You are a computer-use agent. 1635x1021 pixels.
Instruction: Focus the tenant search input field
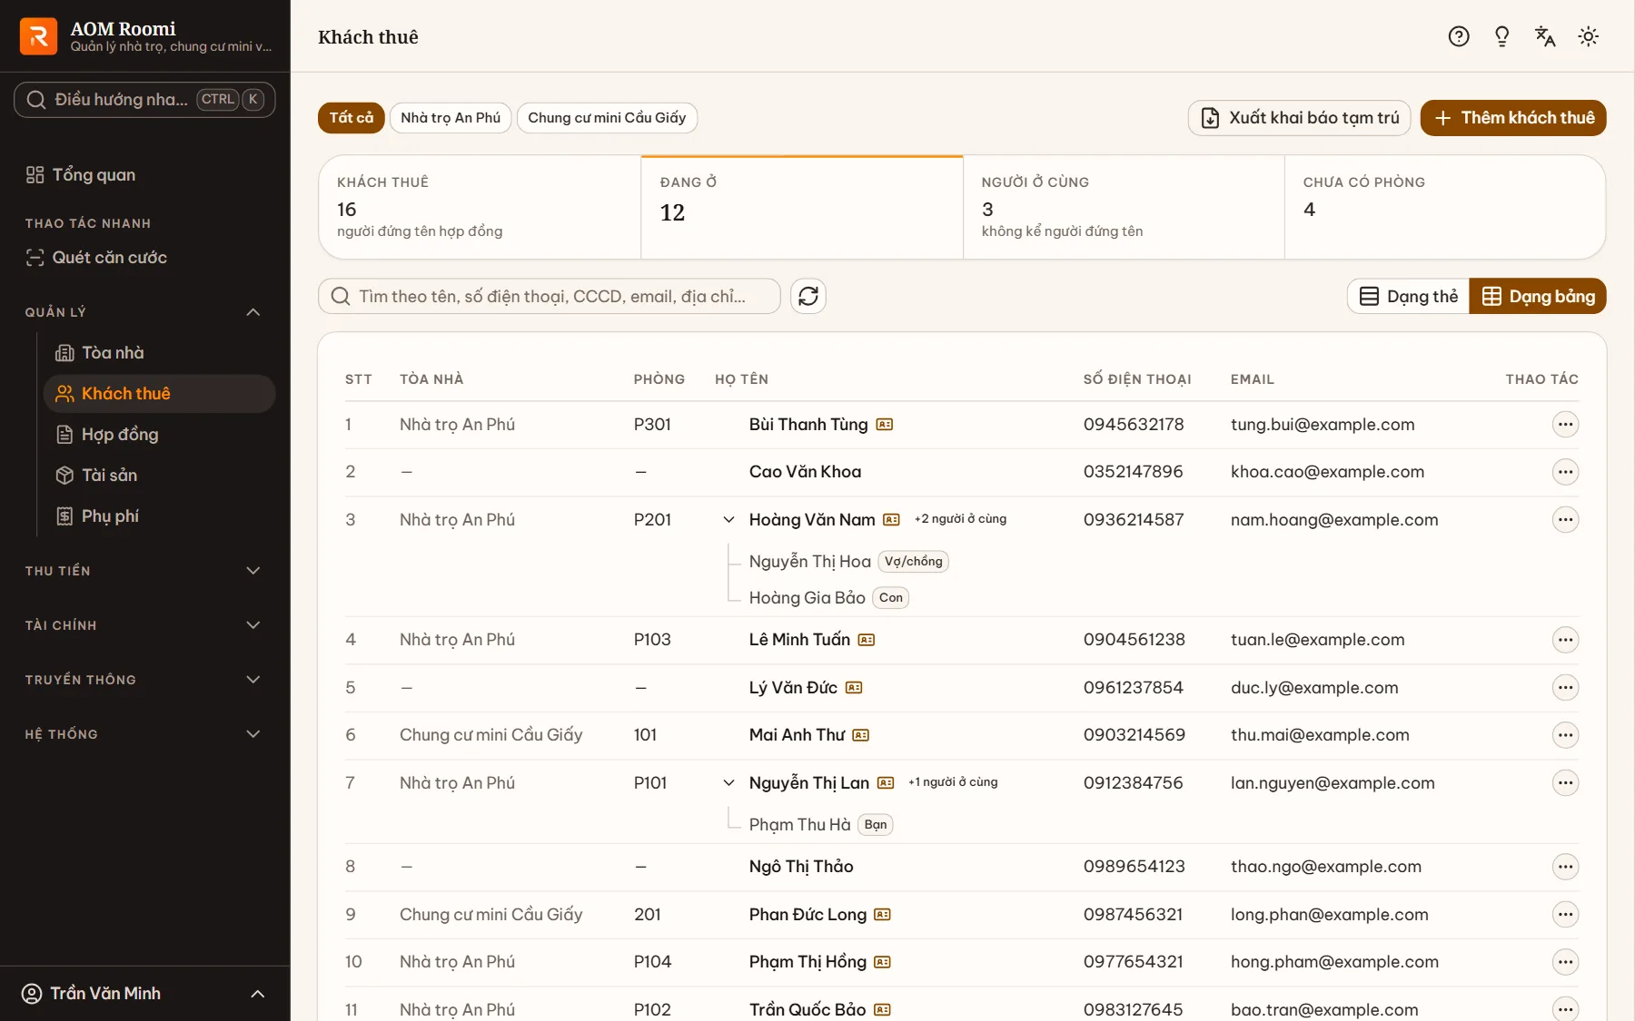[550, 296]
